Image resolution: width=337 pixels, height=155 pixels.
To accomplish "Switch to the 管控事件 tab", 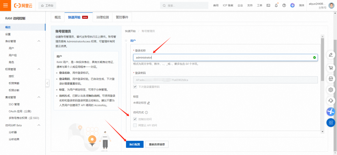I will (x=122, y=17).
